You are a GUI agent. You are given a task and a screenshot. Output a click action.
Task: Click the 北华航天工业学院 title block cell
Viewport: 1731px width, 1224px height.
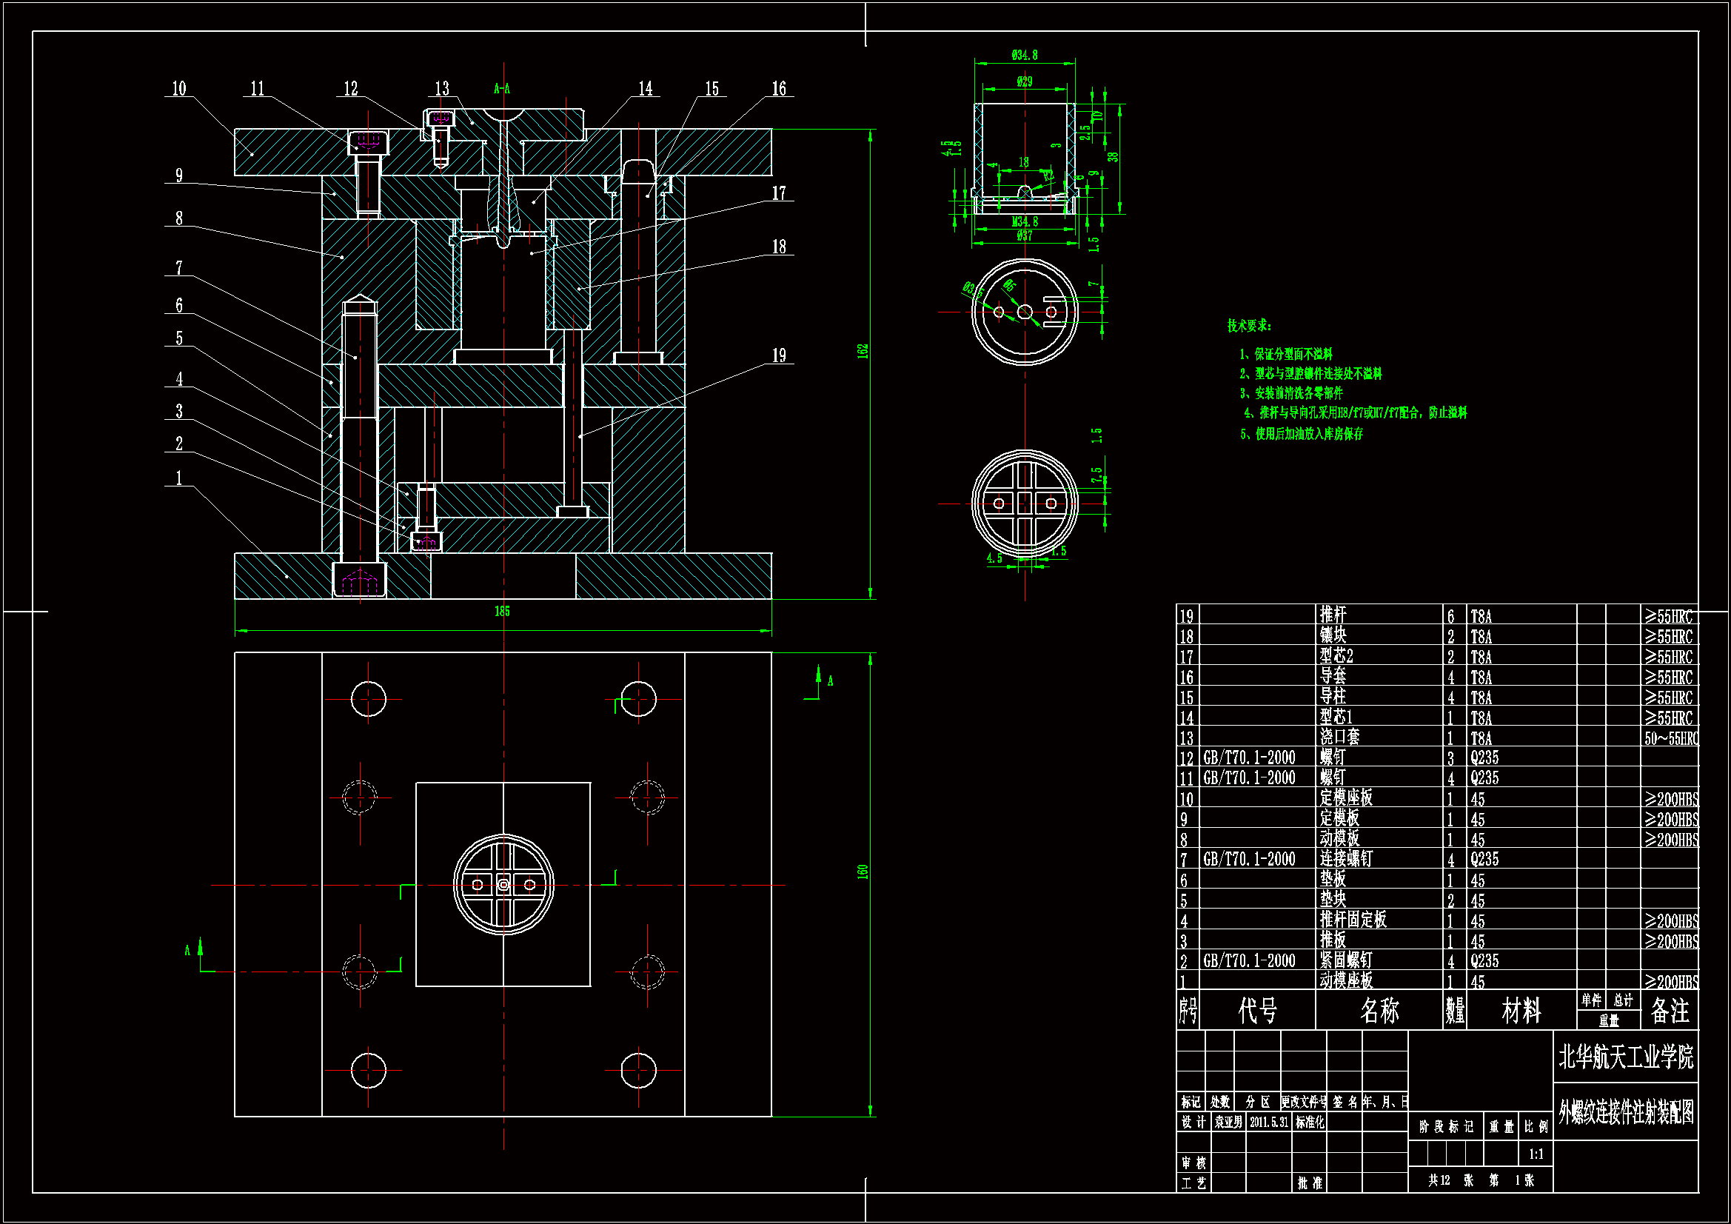tap(1625, 1057)
